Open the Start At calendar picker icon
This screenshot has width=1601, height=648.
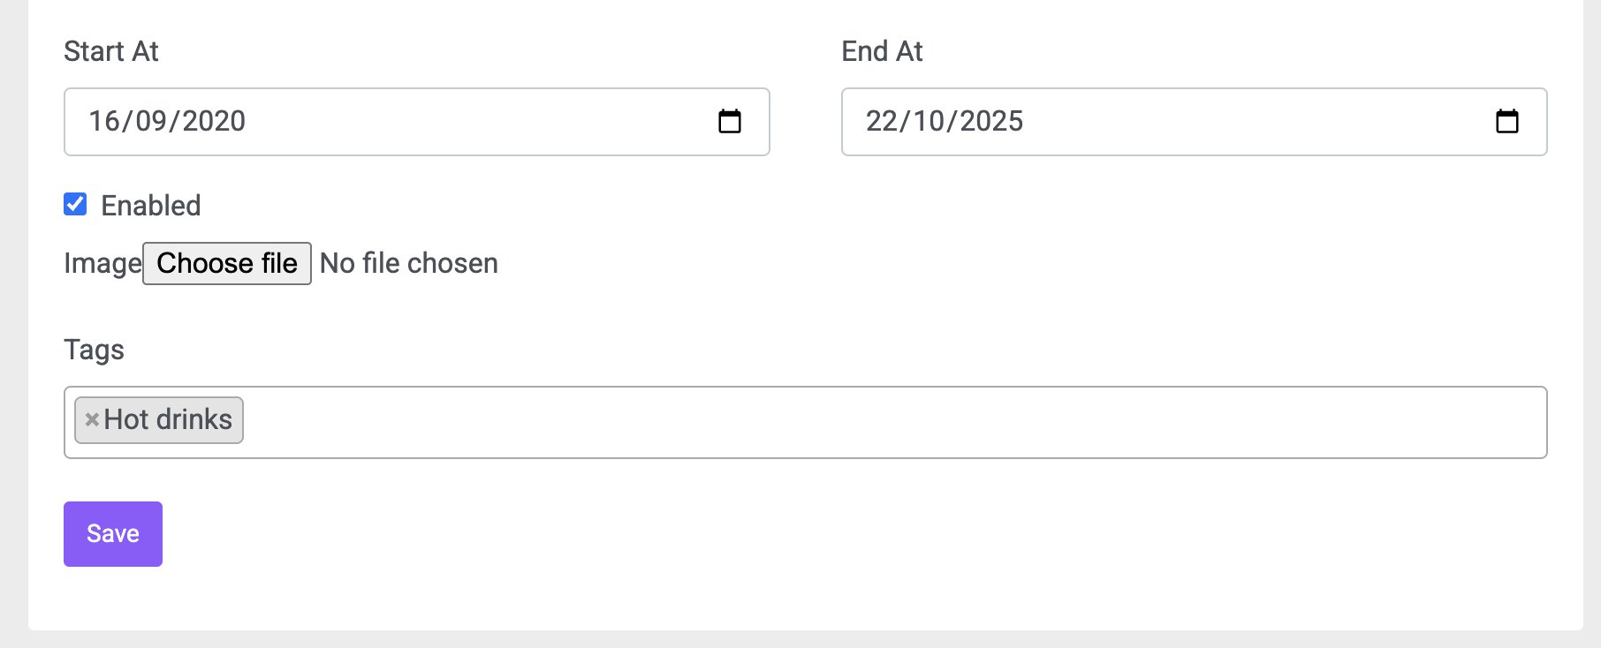730,121
